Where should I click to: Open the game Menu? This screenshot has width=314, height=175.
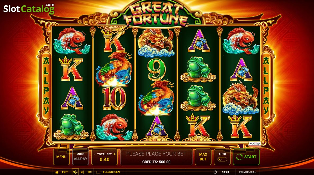click(x=61, y=157)
